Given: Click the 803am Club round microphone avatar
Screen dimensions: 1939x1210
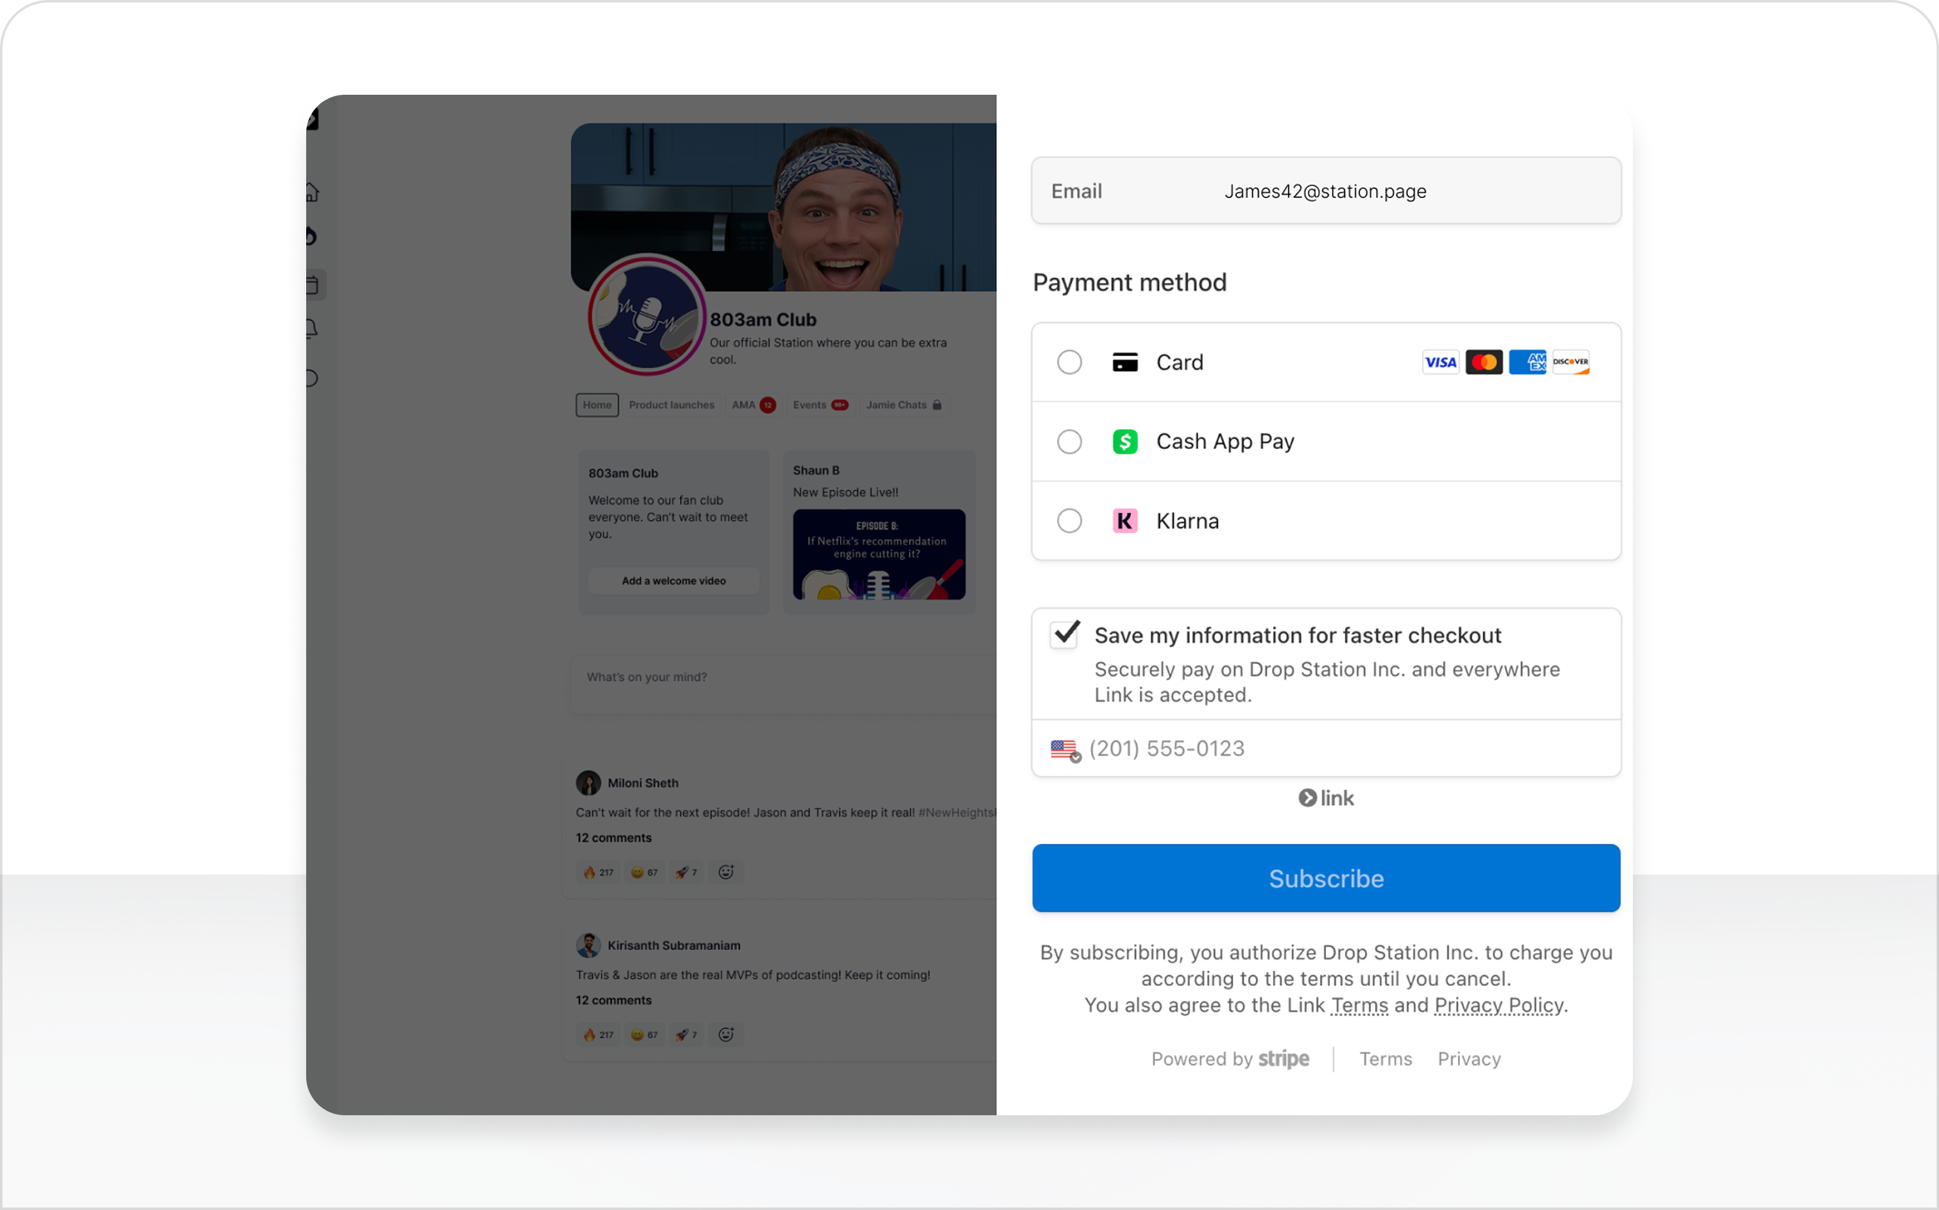Looking at the screenshot, I should (x=646, y=315).
